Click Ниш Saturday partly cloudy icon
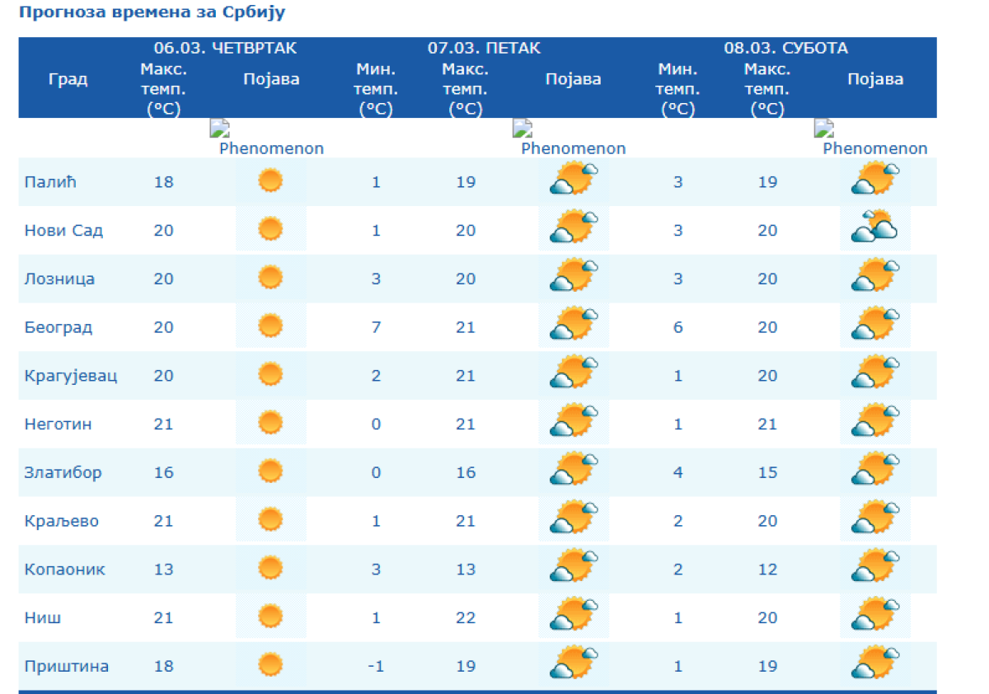The height and width of the screenshot is (694, 989). (x=875, y=617)
